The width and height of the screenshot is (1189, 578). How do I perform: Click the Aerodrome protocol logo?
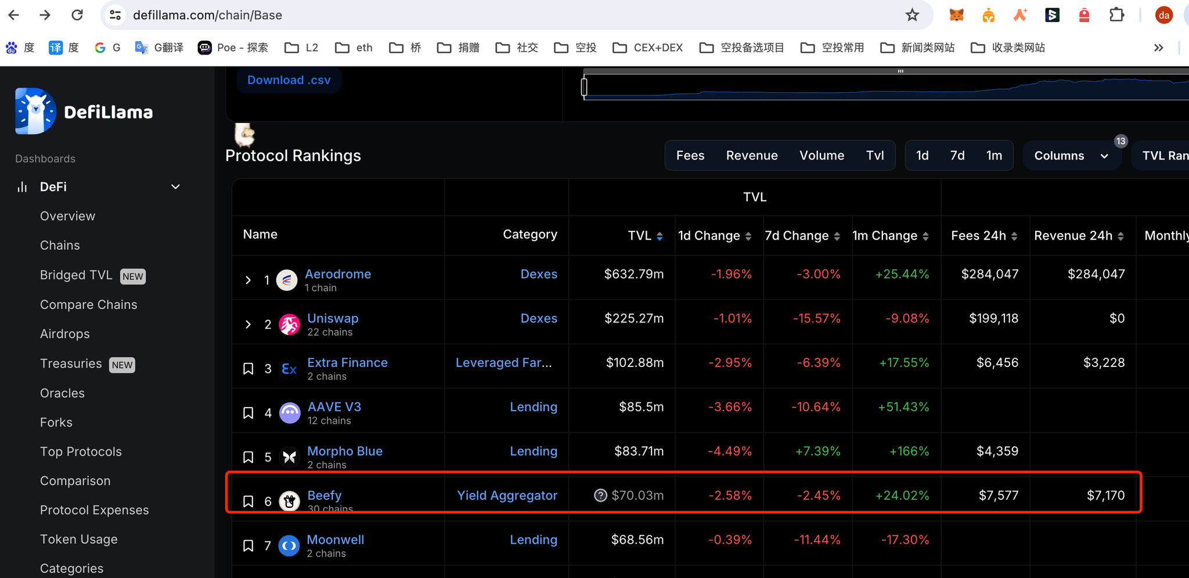(x=287, y=280)
